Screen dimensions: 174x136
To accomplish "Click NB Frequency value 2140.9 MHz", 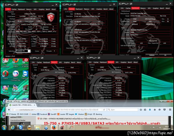I will pyautogui.click(x=72, y=73).
